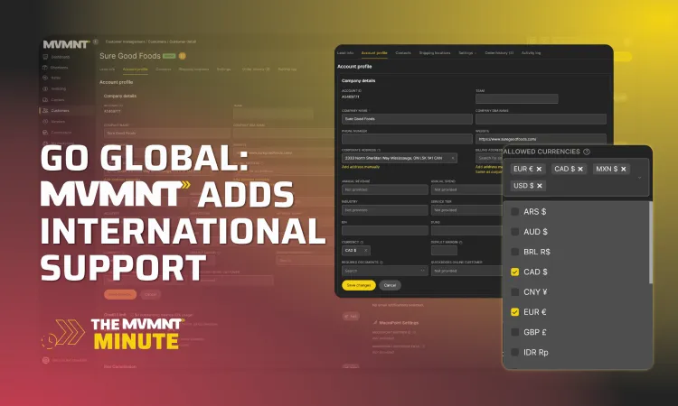Expand the Required documents search dropdown

click(422, 271)
